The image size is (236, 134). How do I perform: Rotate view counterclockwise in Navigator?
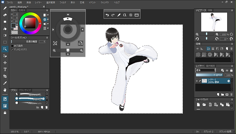197,39
